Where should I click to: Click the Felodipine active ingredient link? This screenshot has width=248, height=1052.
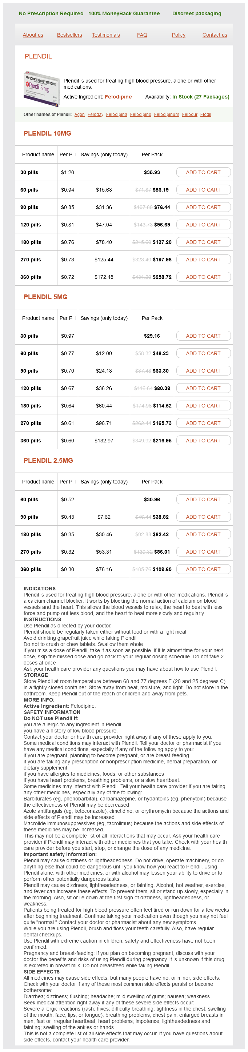pyautogui.click(x=118, y=97)
